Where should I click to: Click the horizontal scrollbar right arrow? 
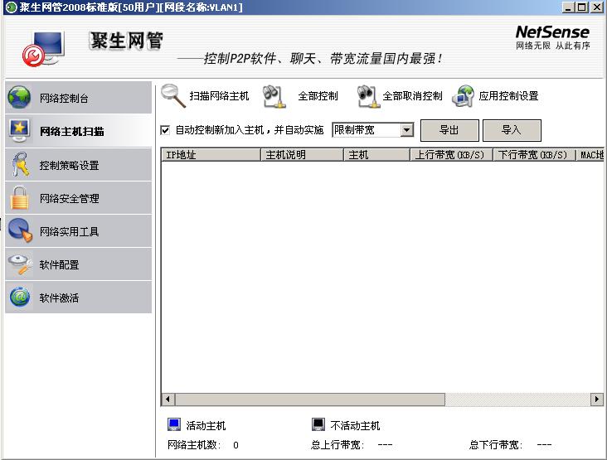point(596,399)
